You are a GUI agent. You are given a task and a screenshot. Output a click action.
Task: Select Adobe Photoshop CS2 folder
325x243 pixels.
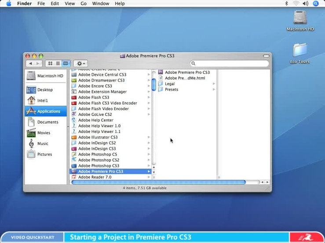(111, 160)
